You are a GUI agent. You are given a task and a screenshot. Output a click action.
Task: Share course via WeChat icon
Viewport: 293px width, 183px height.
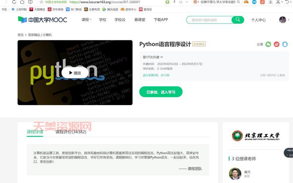[268, 44]
